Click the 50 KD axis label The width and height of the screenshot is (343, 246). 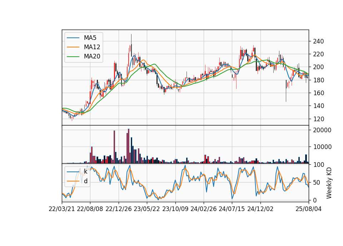(317, 182)
